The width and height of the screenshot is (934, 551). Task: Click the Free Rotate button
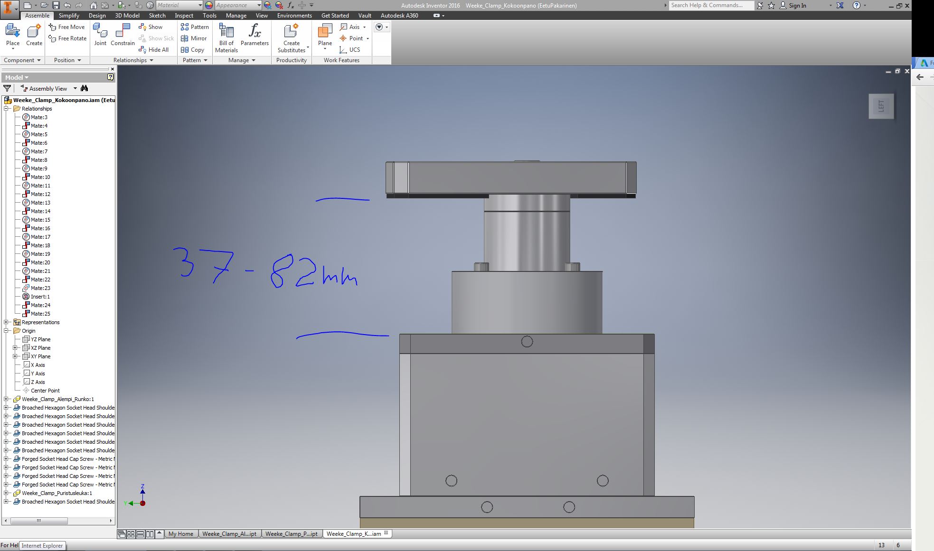67,38
